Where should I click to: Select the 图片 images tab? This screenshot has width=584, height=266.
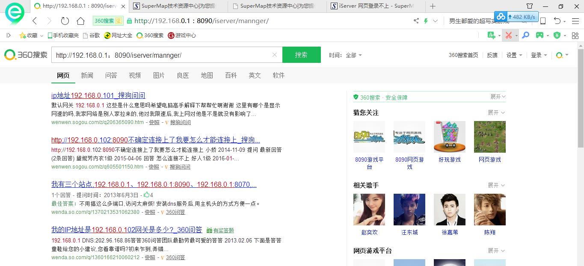click(159, 75)
